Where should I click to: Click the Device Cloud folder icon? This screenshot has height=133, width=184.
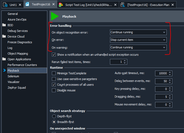point(4,36)
